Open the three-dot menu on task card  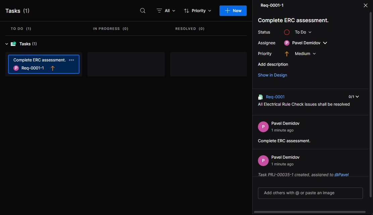[x=71, y=60]
